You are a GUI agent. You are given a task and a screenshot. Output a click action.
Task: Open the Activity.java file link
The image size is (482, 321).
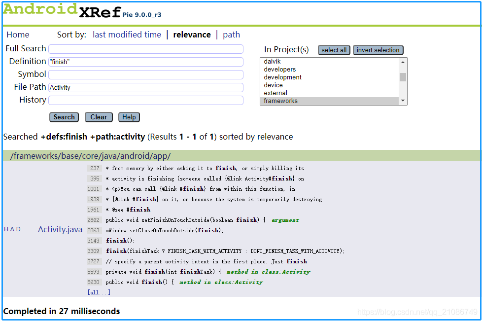click(x=60, y=229)
